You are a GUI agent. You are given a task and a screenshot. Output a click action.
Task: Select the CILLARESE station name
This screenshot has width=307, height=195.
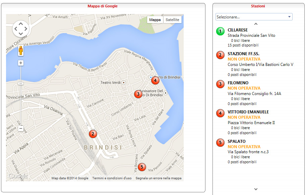coord(238,30)
